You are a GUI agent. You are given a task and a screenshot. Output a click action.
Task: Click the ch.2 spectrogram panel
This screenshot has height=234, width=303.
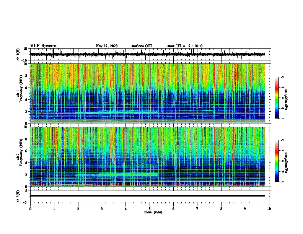(148, 157)
